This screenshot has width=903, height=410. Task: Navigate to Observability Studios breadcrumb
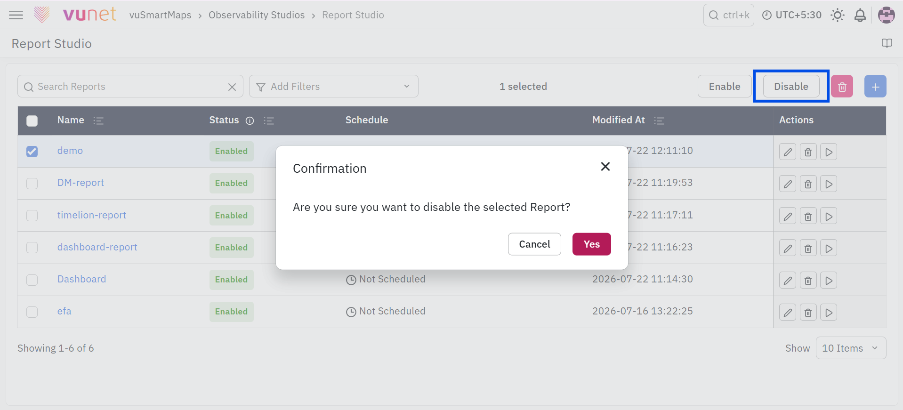[x=257, y=15]
